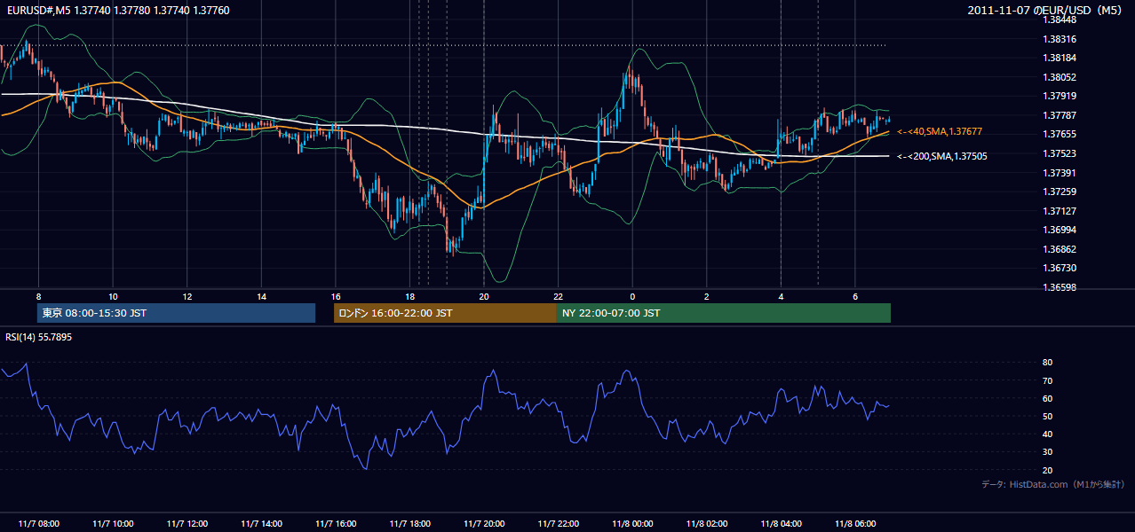Click the 200 SMA label reading 1.37505
The width and height of the screenshot is (1135, 532).
pyautogui.click(x=941, y=156)
